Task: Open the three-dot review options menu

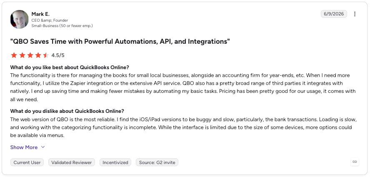Action: tap(355, 14)
